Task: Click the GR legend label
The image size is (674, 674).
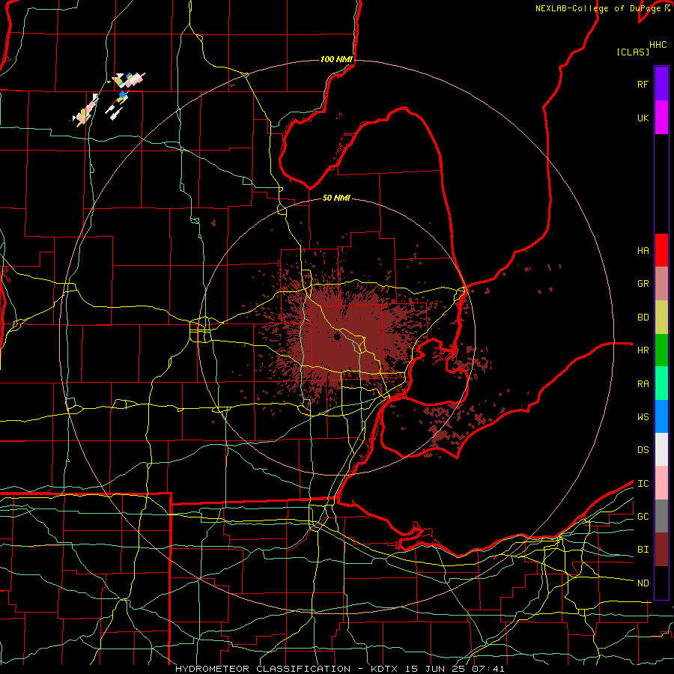Action: [643, 284]
